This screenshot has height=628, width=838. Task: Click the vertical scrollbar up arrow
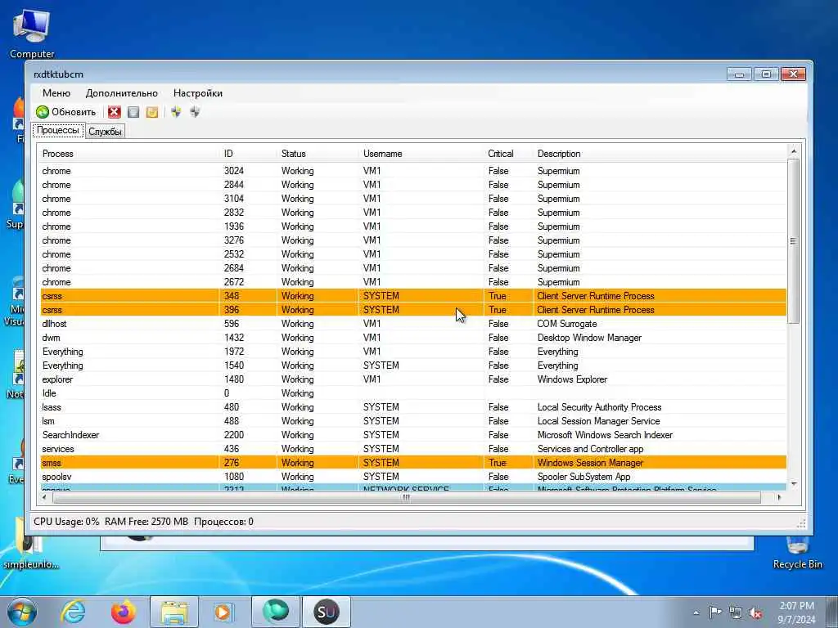click(794, 151)
